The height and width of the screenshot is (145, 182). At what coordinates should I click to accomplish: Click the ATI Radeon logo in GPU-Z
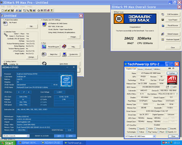172,80
